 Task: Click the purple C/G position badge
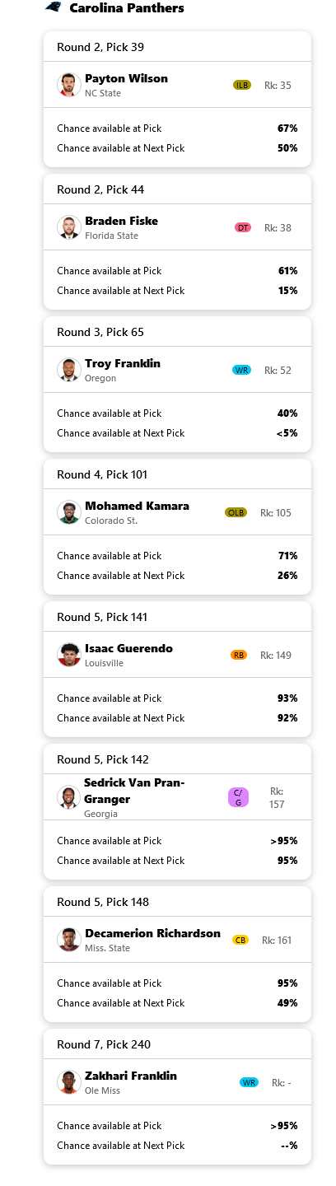[238, 797]
